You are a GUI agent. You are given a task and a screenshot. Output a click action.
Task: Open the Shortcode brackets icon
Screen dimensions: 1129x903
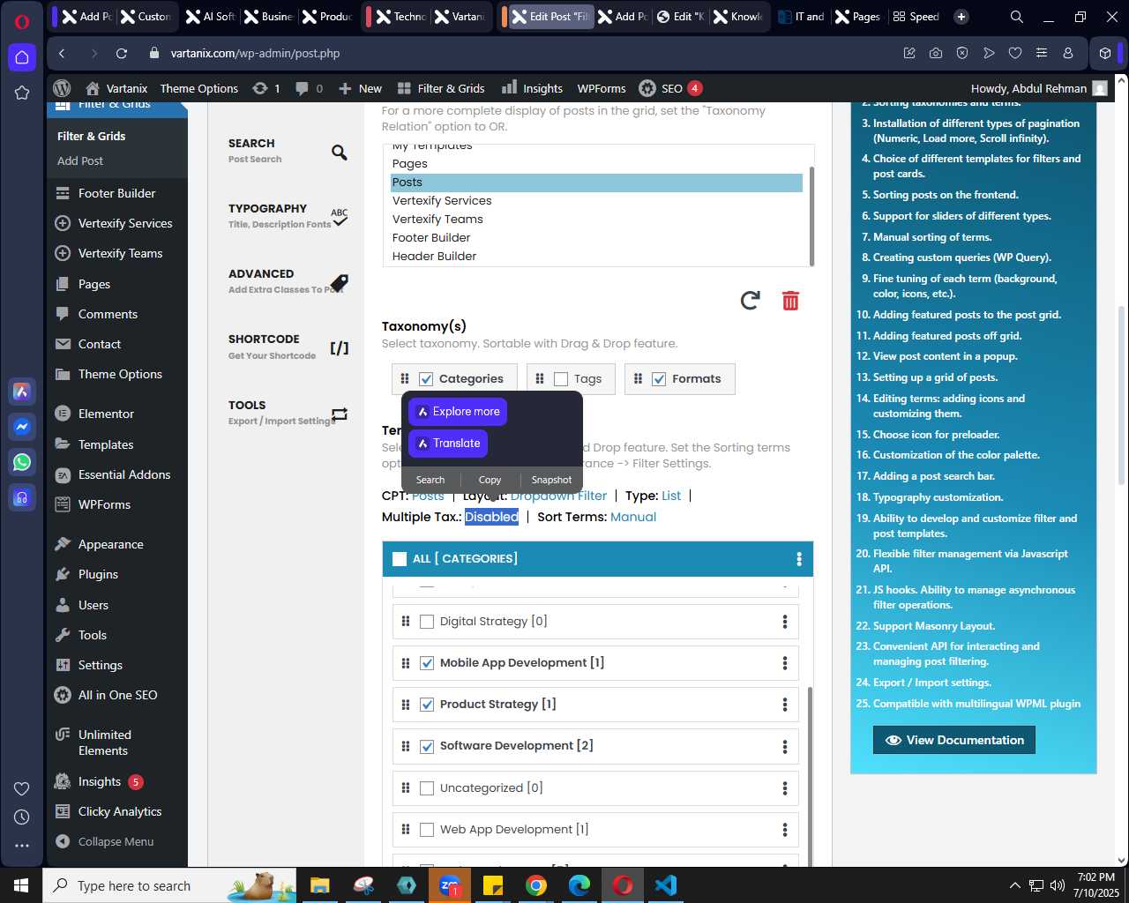tap(340, 348)
